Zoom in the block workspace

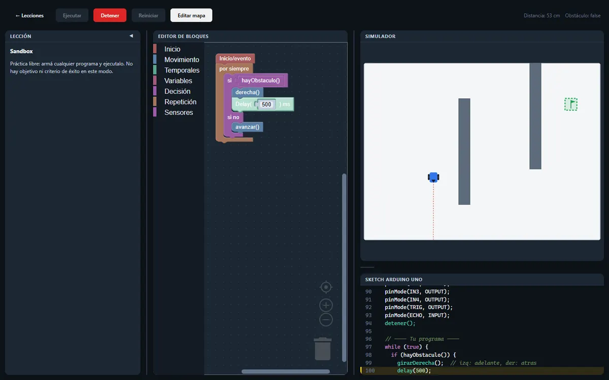point(326,305)
